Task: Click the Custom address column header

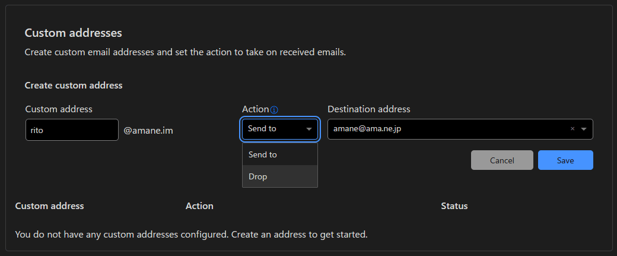Action: (x=50, y=206)
